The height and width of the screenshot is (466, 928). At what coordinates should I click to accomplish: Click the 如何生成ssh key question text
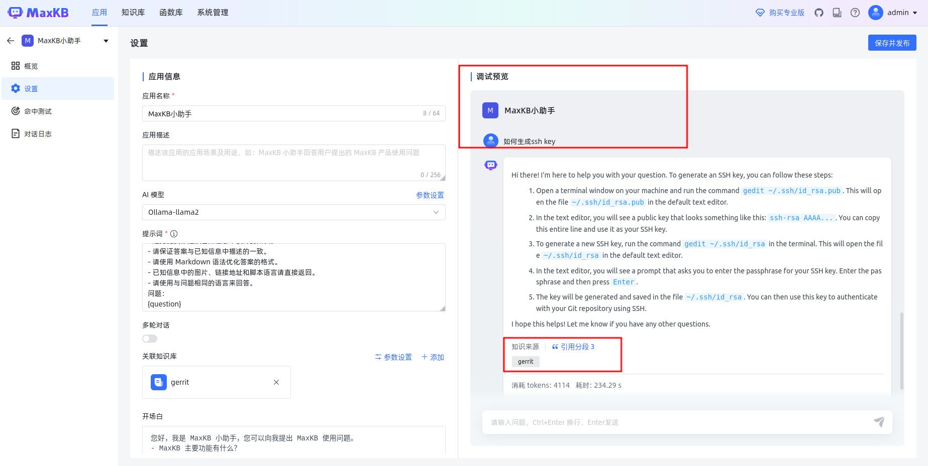pyautogui.click(x=530, y=141)
